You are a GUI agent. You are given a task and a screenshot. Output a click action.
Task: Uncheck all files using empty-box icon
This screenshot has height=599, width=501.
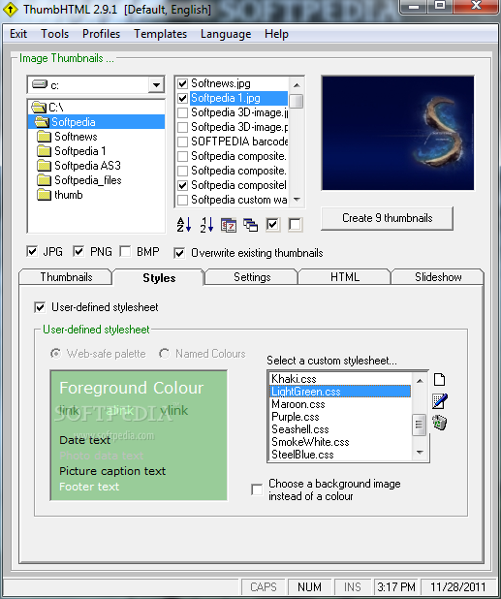coord(295,225)
